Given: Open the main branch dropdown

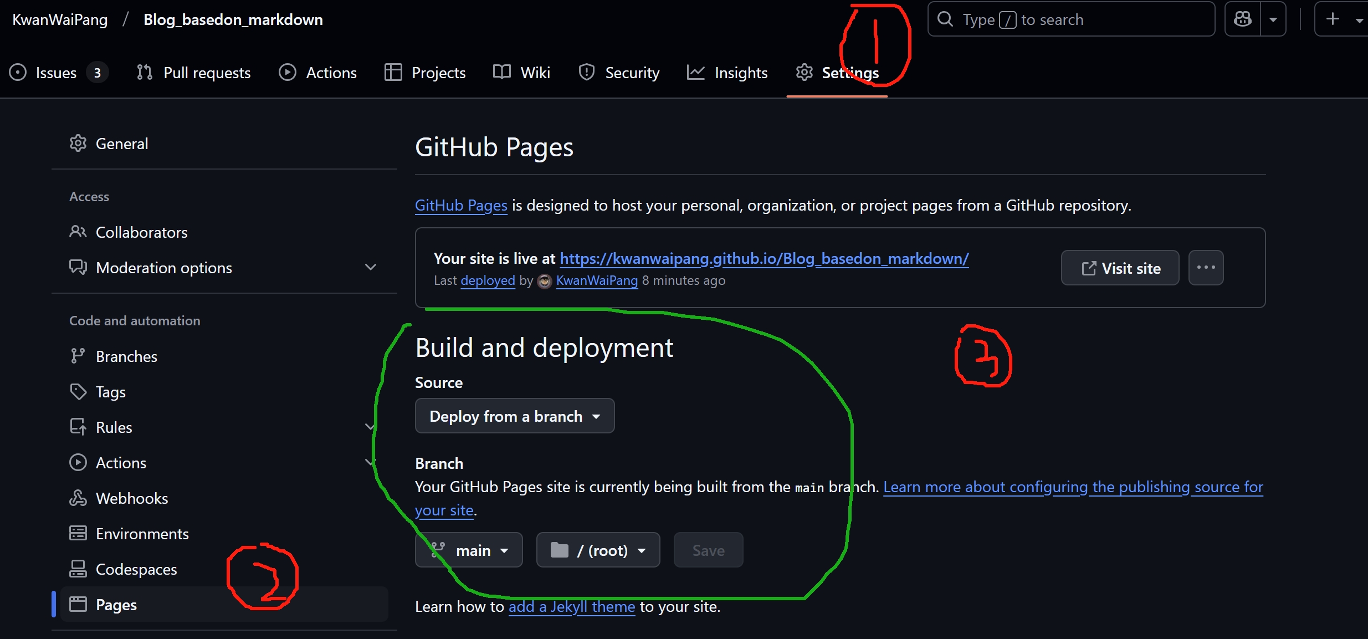Looking at the screenshot, I should point(469,550).
